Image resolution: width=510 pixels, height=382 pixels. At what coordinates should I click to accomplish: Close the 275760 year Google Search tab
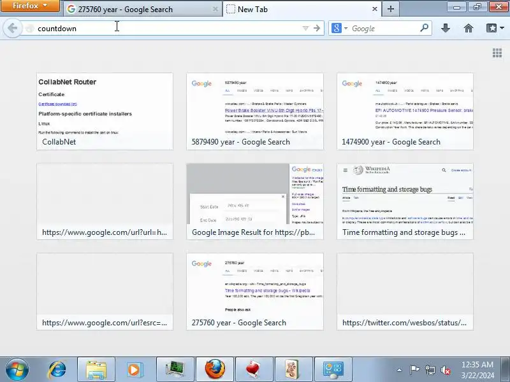(215, 9)
